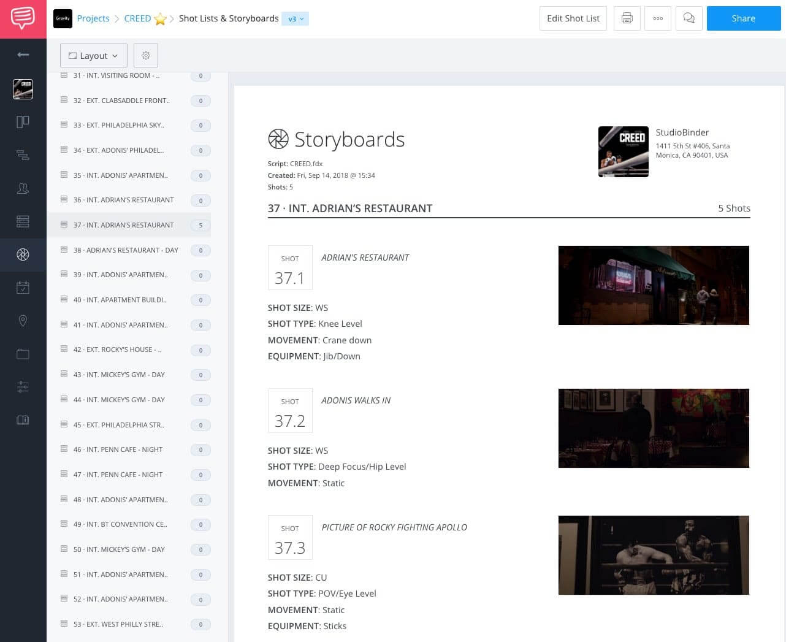The height and width of the screenshot is (642, 786).
Task: Open storyboard image for shot 37.1
Action: 654,285
